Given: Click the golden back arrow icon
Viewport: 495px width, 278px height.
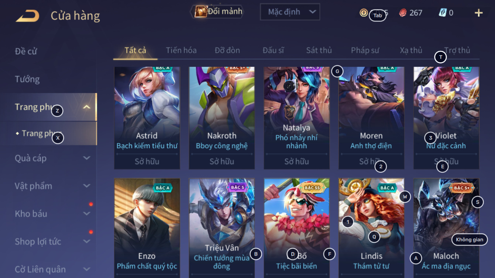Looking at the screenshot, I should 27,16.
